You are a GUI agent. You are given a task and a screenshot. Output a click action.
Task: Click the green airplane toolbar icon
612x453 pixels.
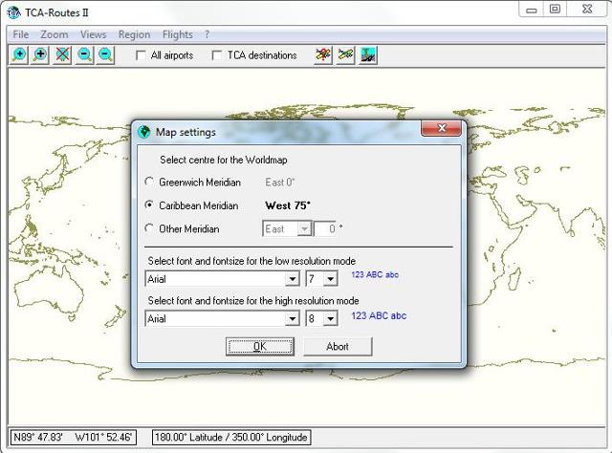(345, 55)
